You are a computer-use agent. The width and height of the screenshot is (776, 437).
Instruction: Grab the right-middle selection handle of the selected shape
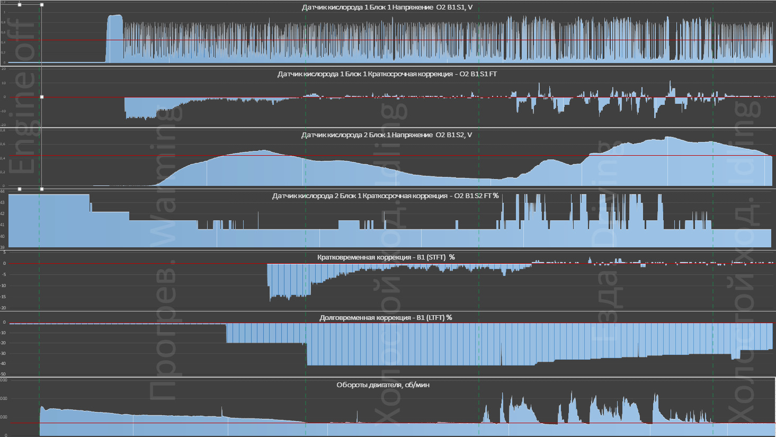[x=42, y=97]
